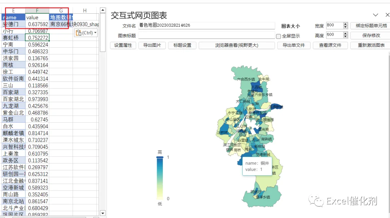The image size is (390, 218).
Task: Increase the 高度 value with spinner up arrow
Action: click(x=345, y=34)
